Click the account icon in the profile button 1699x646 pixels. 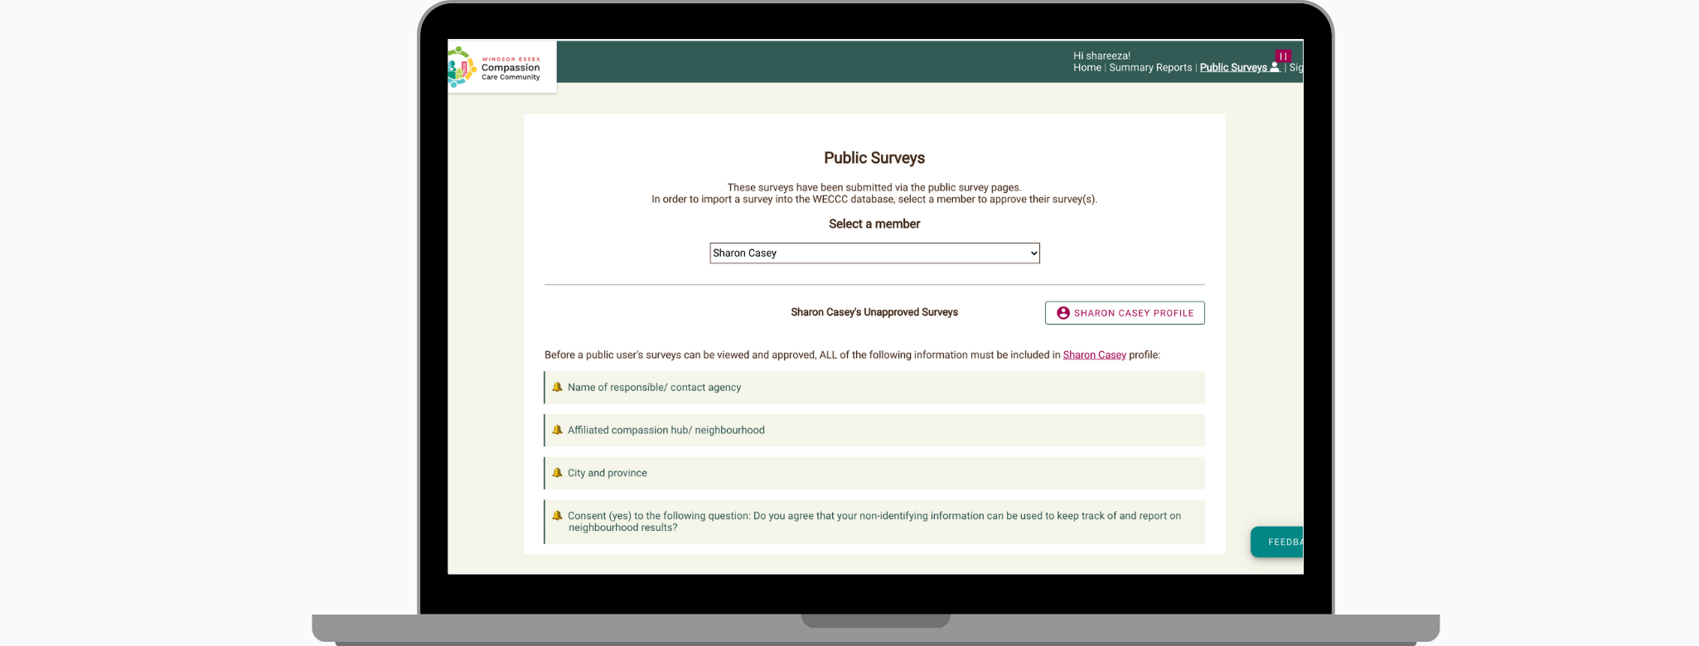click(1062, 313)
